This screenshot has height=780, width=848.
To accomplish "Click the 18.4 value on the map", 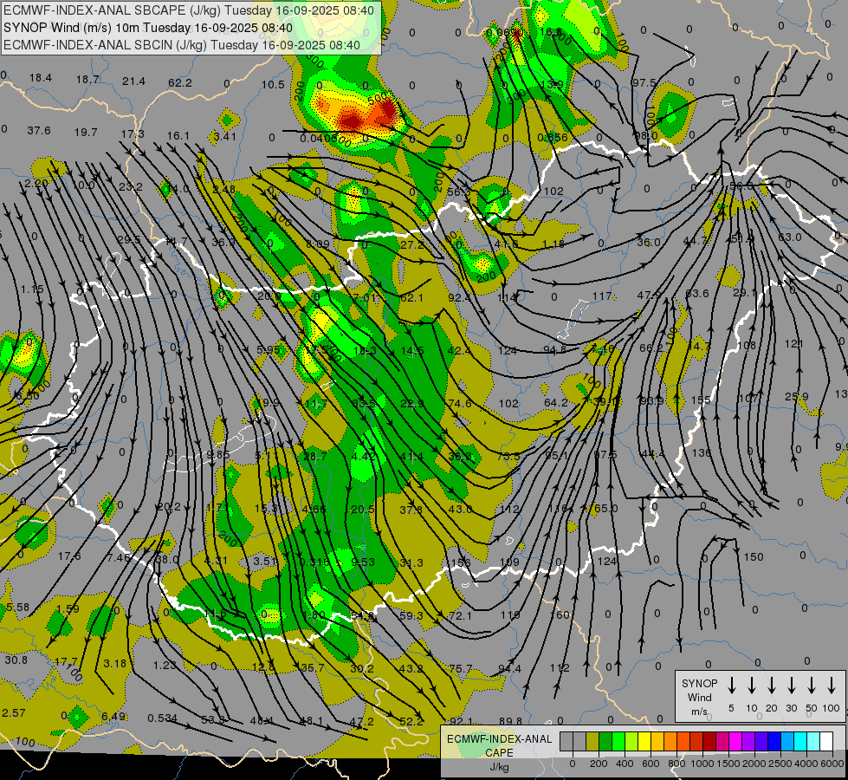I will click(x=41, y=78).
